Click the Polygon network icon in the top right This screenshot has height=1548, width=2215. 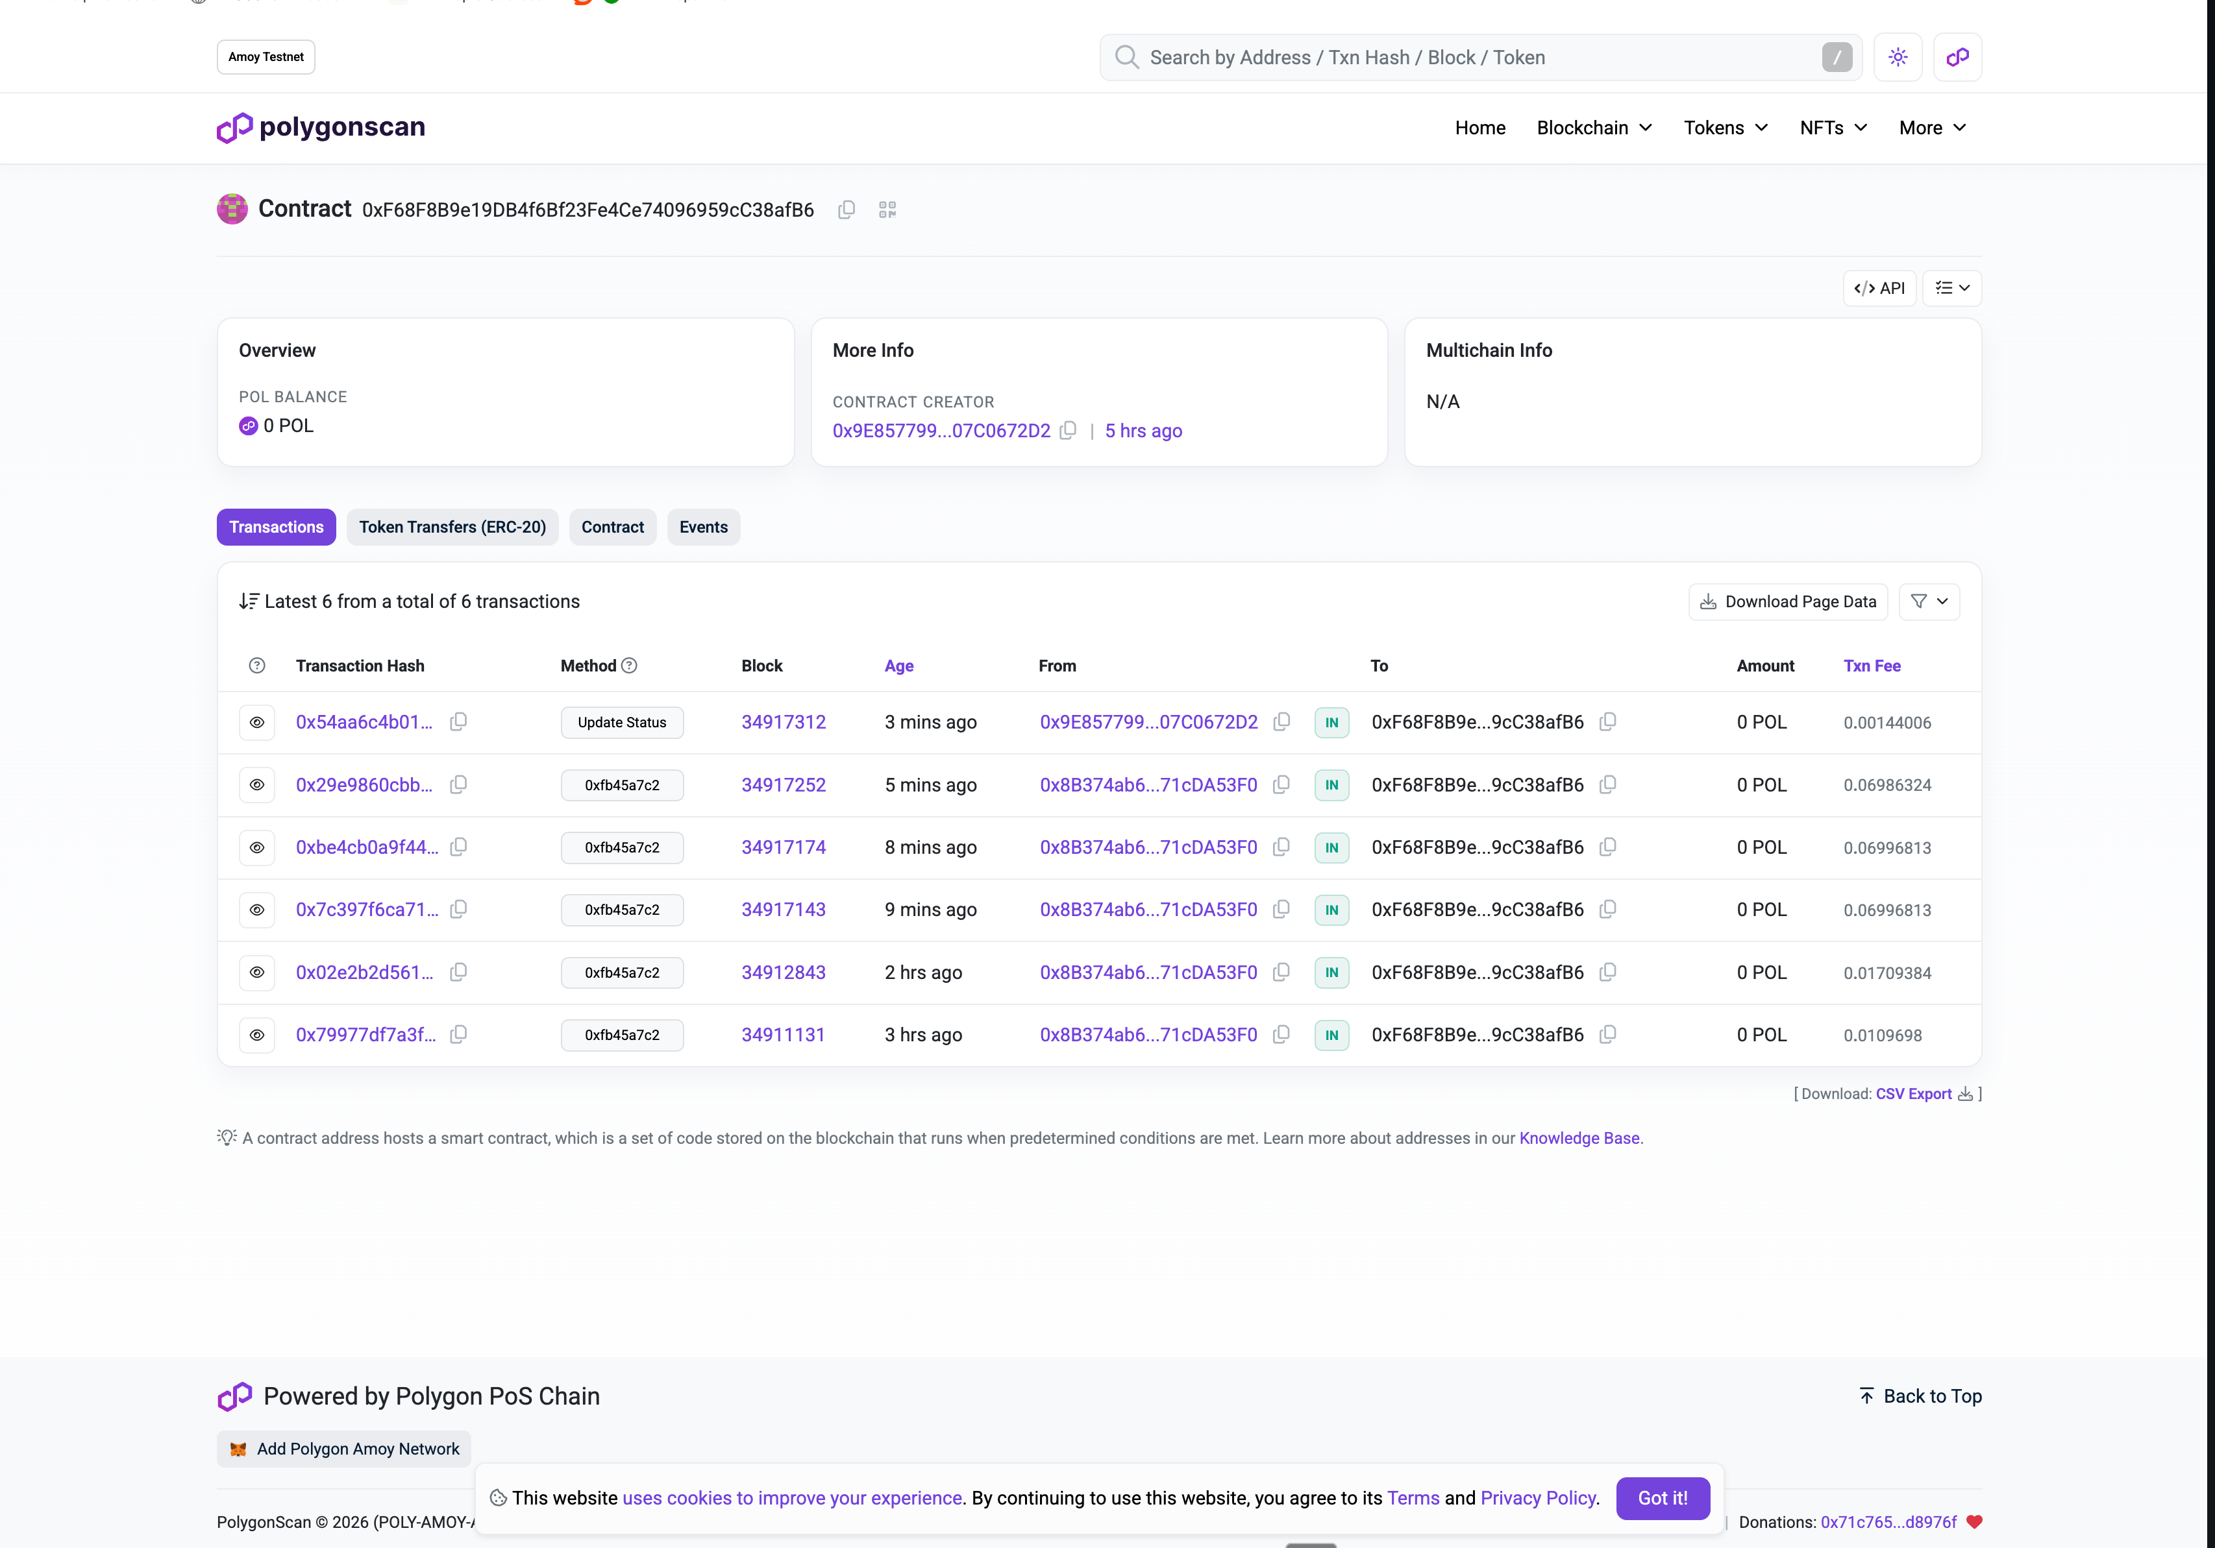click(x=1957, y=57)
